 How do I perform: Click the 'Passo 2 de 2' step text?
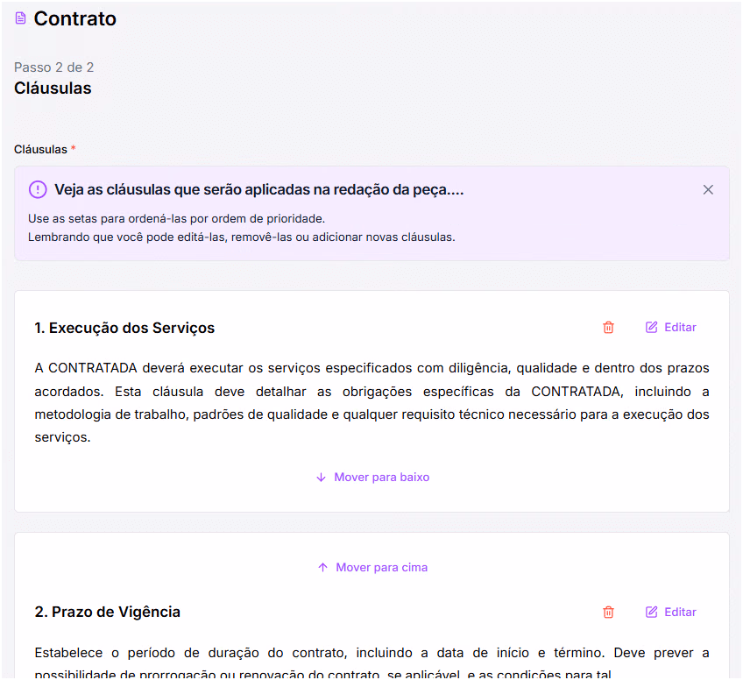click(54, 67)
